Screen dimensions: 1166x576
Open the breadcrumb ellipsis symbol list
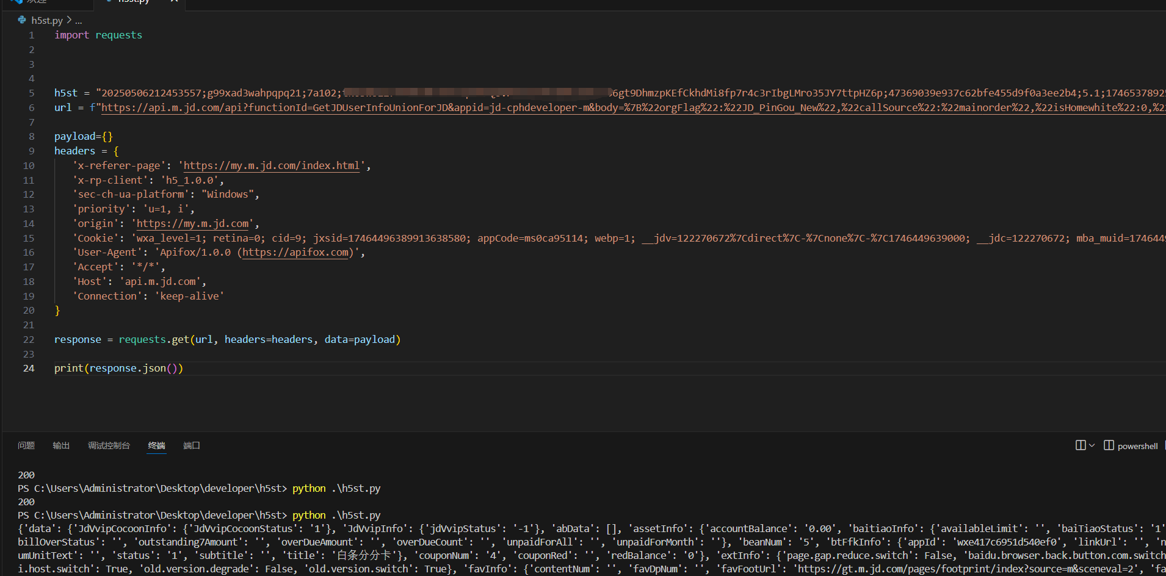[78, 21]
